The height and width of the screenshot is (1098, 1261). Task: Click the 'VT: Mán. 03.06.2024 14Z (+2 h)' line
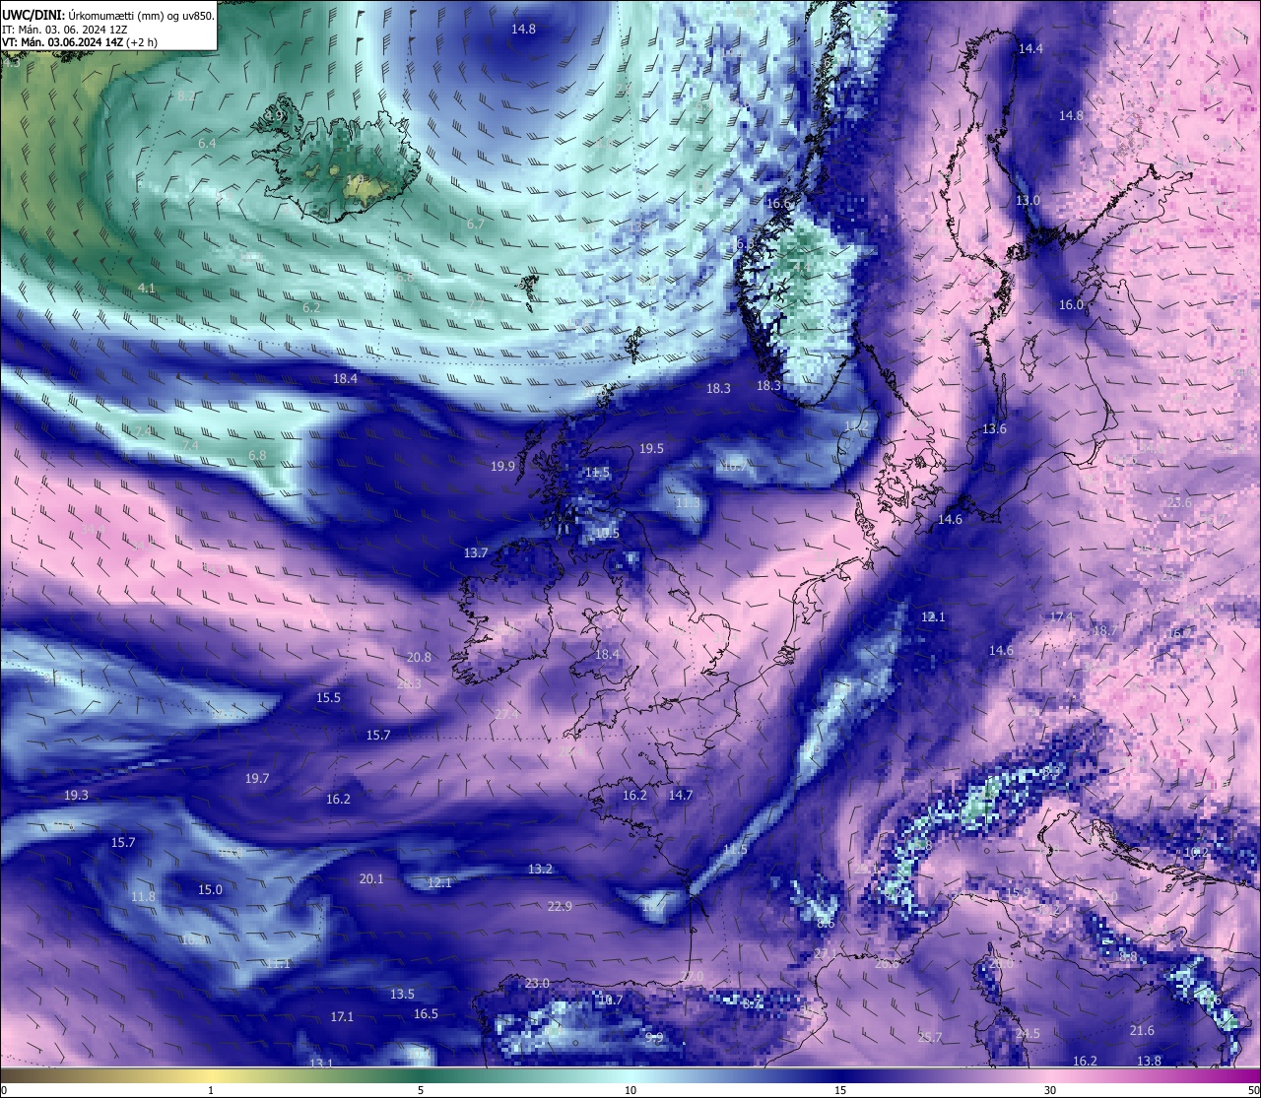pyautogui.click(x=80, y=42)
